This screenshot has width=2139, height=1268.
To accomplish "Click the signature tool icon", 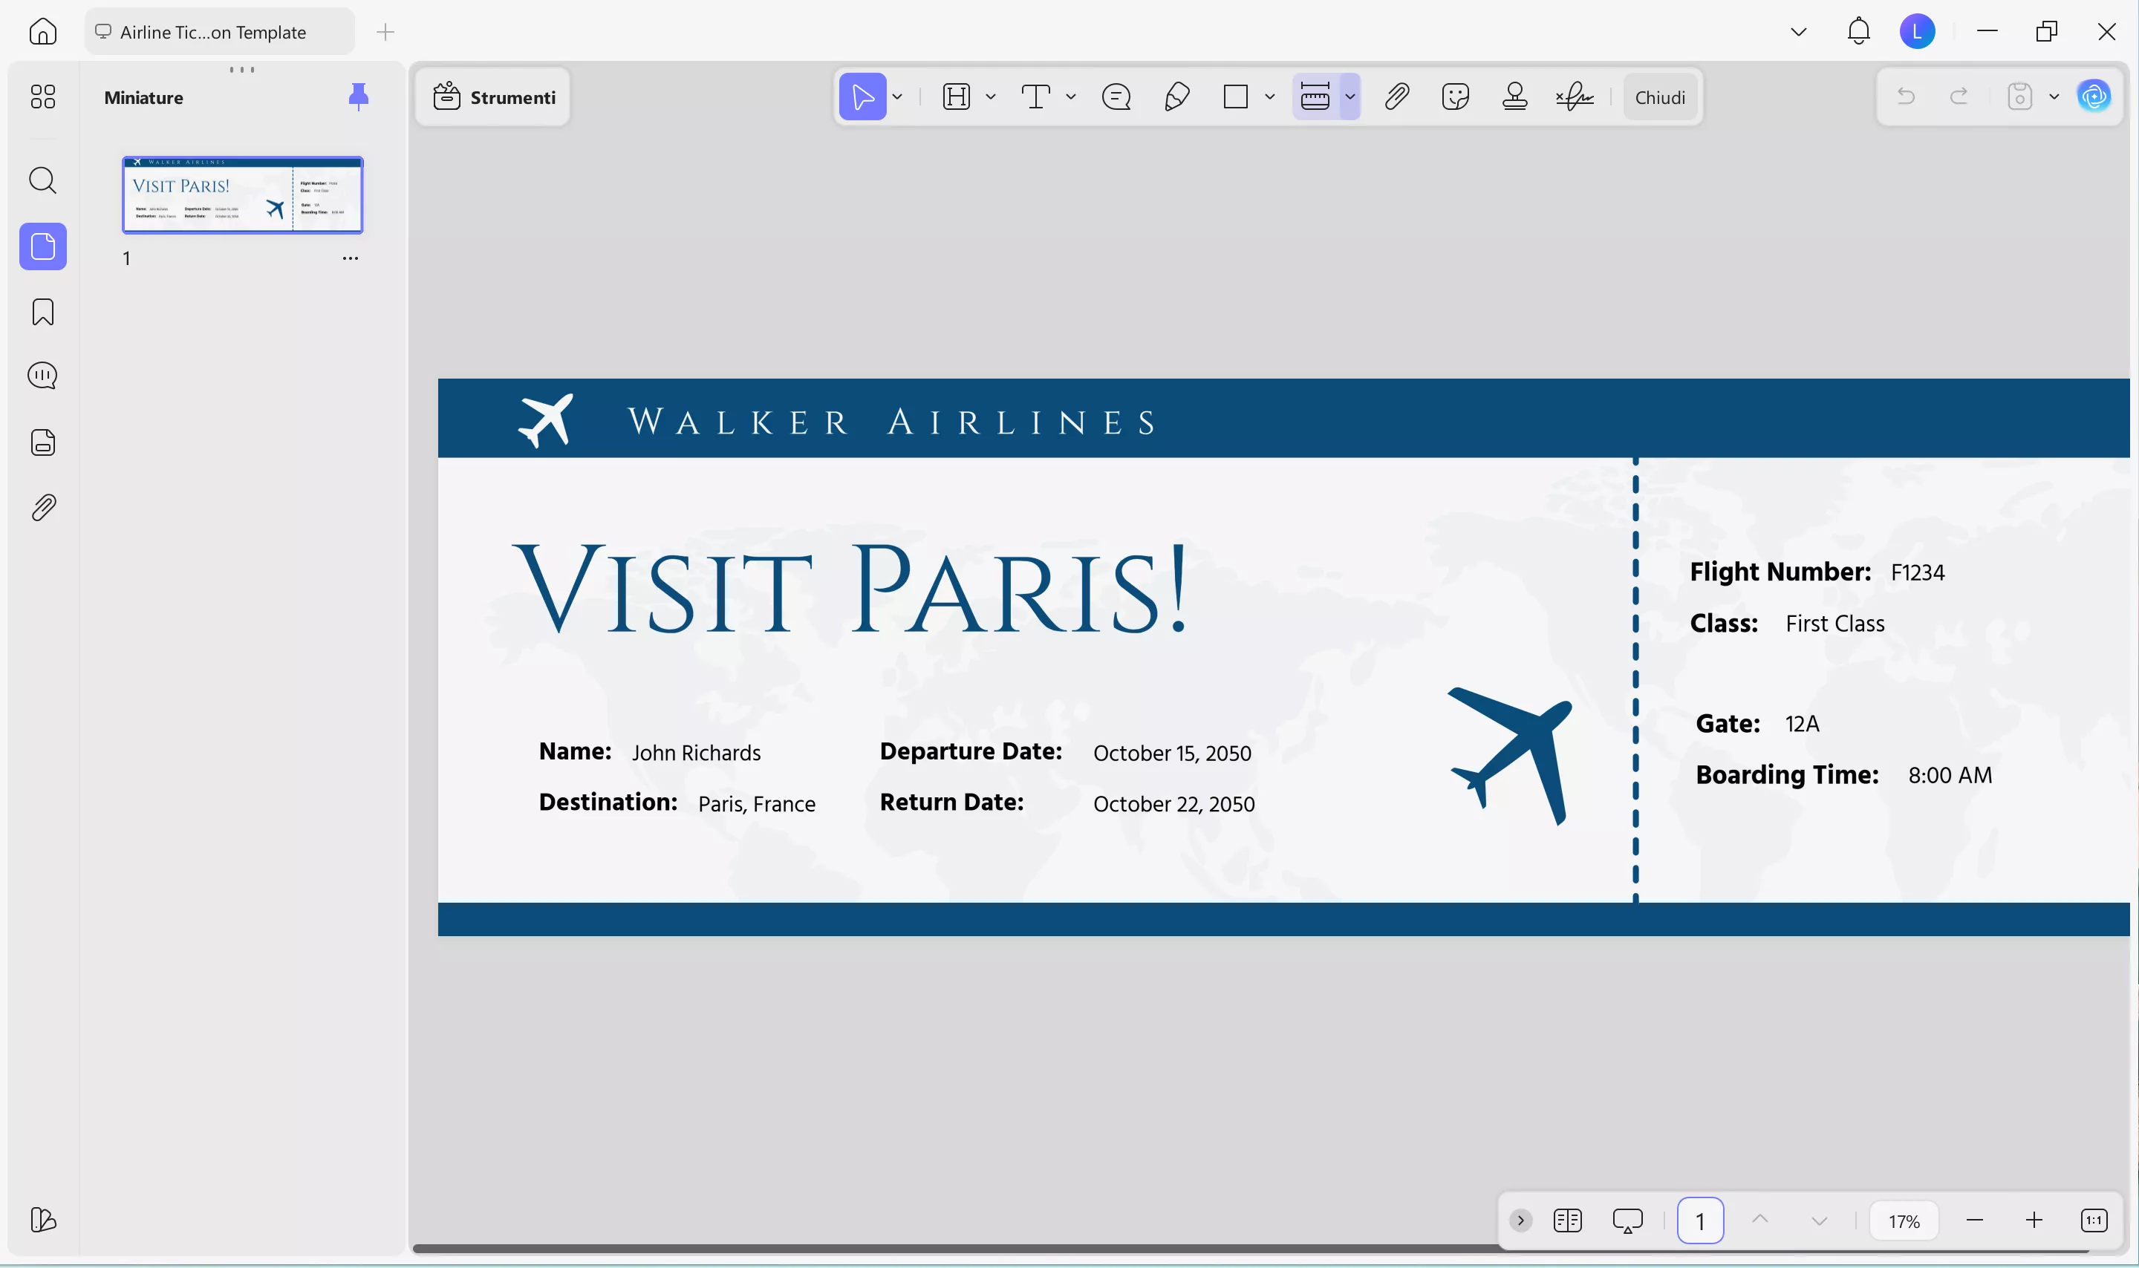I will (x=1574, y=97).
